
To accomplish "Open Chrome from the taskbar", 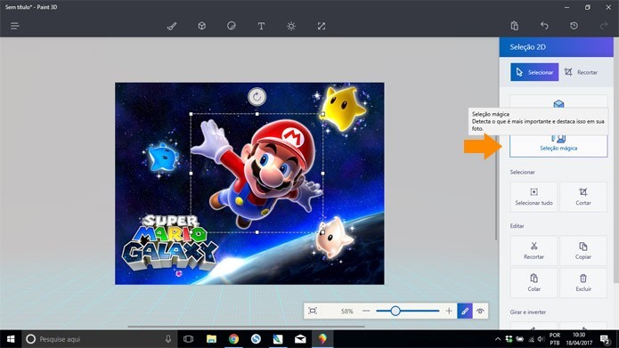I will coord(233,339).
